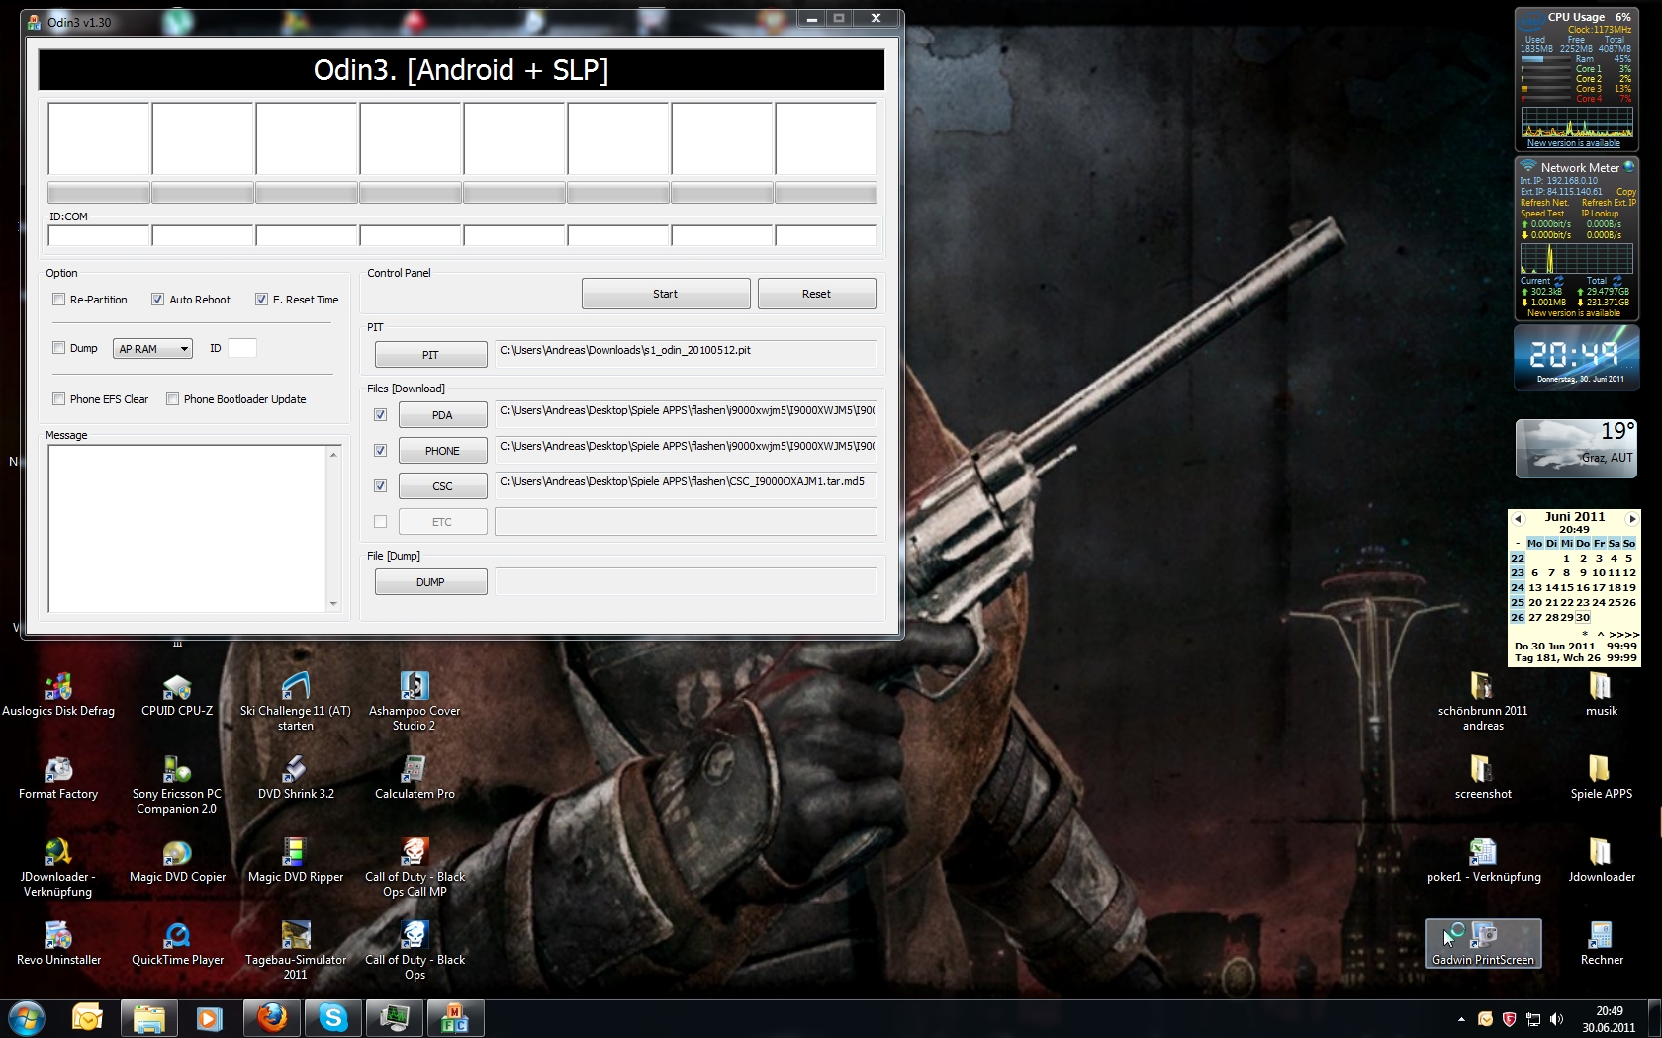Open Tagebau-Simulator 2011 icon
The image size is (1662, 1038).
pyautogui.click(x=296, y=951)
